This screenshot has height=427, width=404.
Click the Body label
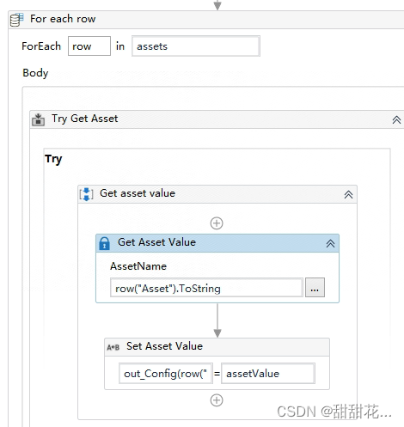[x=35, y=73]
